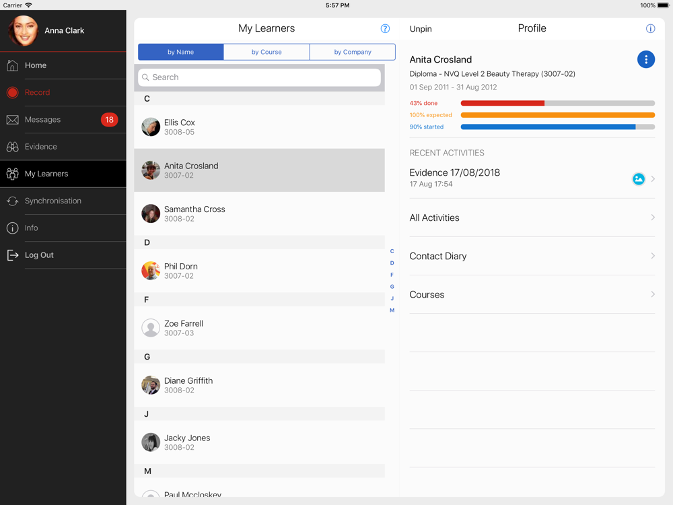Click the Log Out icon
The width and height of the screenshot is (673, 505).
tap(13, 255)
